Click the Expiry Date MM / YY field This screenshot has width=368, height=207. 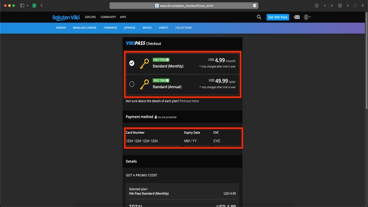[197, 141]
